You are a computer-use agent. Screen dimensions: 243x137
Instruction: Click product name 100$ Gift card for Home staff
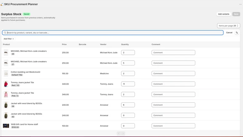pyautogui.click(x=24, y=124)
